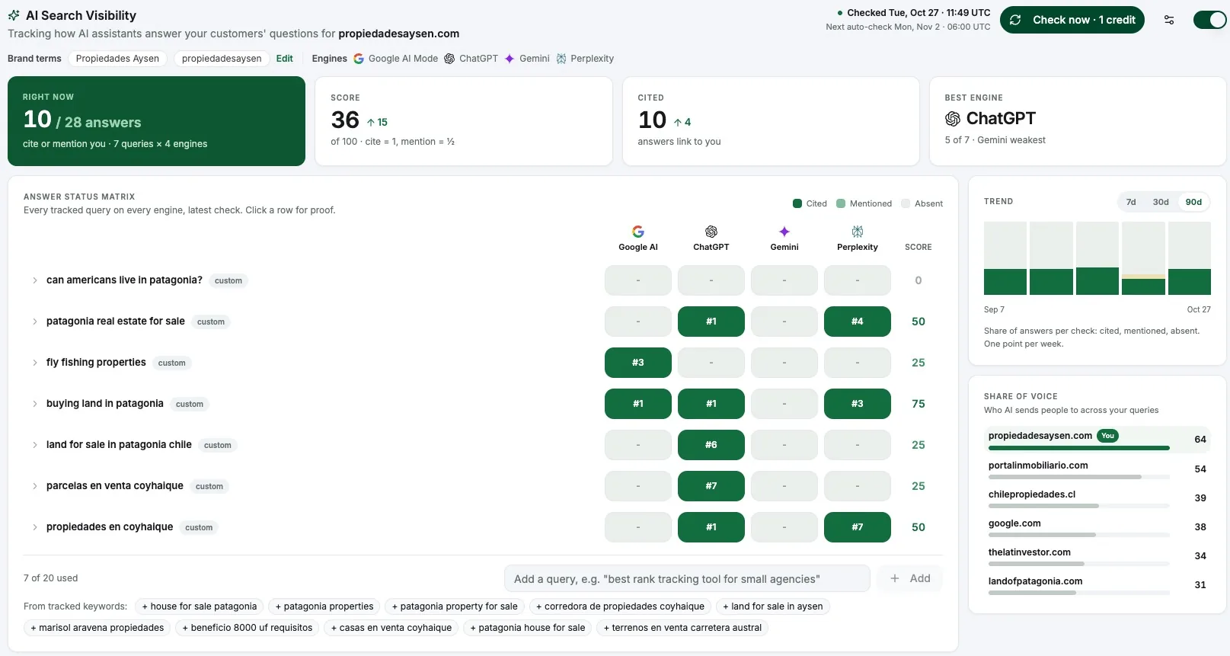Screen dimensions: 1230x656
Task: Add suggested keyword 'beneficio 8000 uf requisitos'
Action: tap(248, 628)
